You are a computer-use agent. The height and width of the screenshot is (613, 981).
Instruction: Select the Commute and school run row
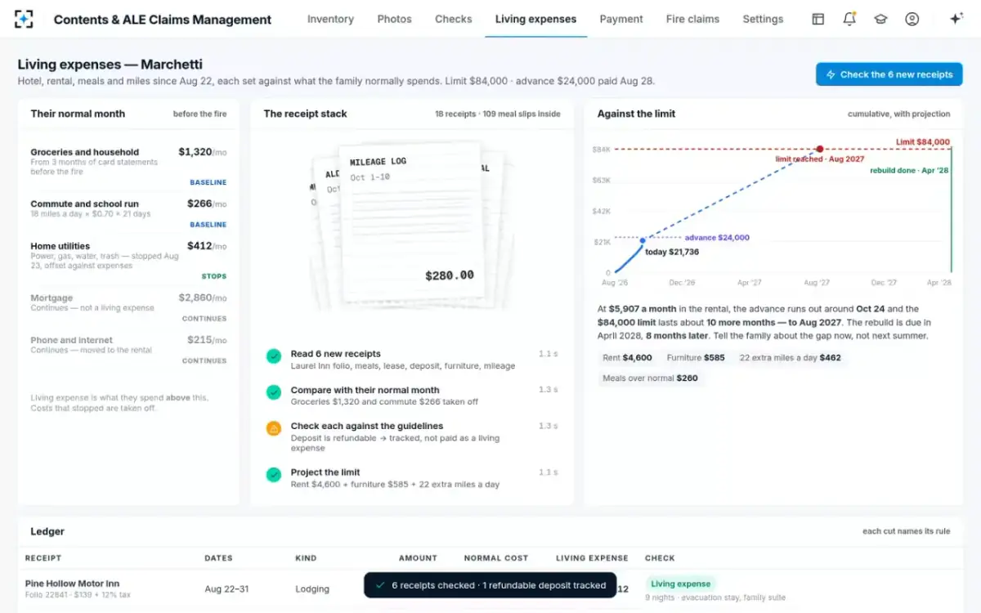tap(128, 214)
